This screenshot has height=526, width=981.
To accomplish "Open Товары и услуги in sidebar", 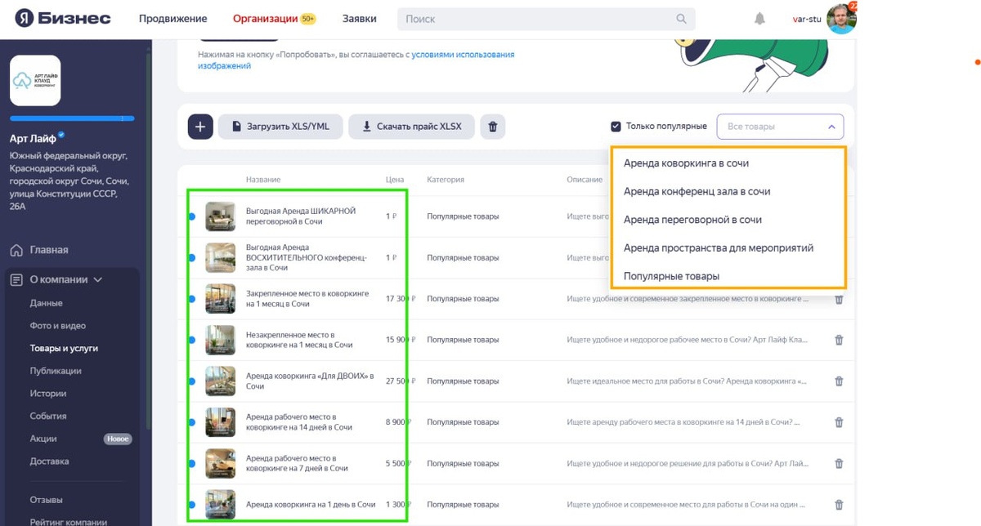I will point(64,348).
